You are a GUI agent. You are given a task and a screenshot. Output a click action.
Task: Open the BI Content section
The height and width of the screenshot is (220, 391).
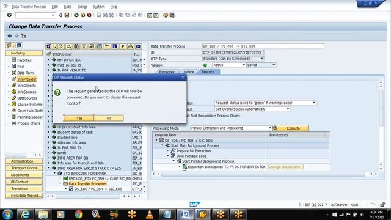[x=24, y=182]
